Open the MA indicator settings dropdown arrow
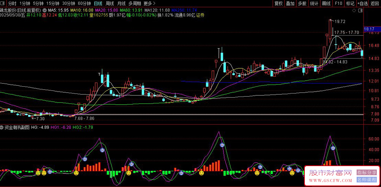Viewport: 381px width, 187px height. (45, 10)
